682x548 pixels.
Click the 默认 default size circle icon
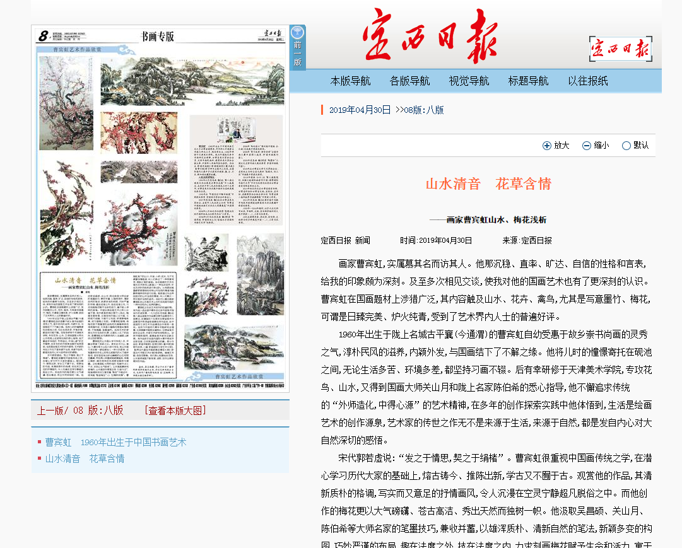pos(626,146)
